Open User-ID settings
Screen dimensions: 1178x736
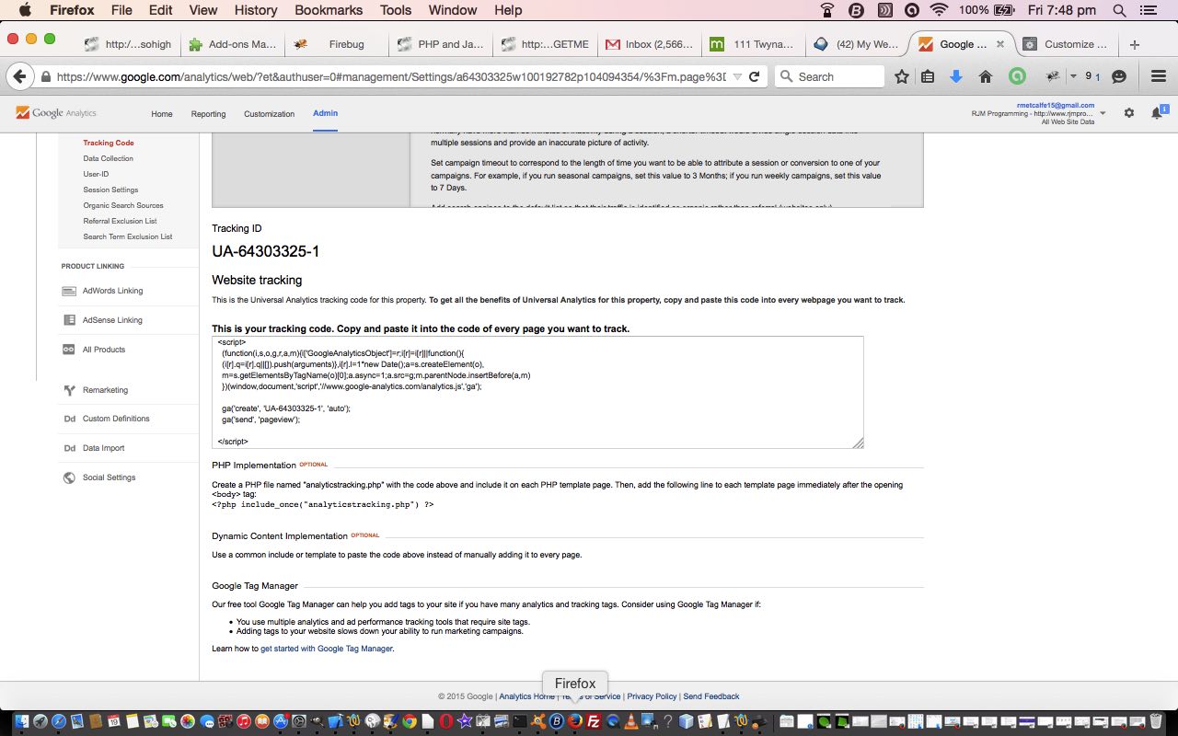[96, 174]
